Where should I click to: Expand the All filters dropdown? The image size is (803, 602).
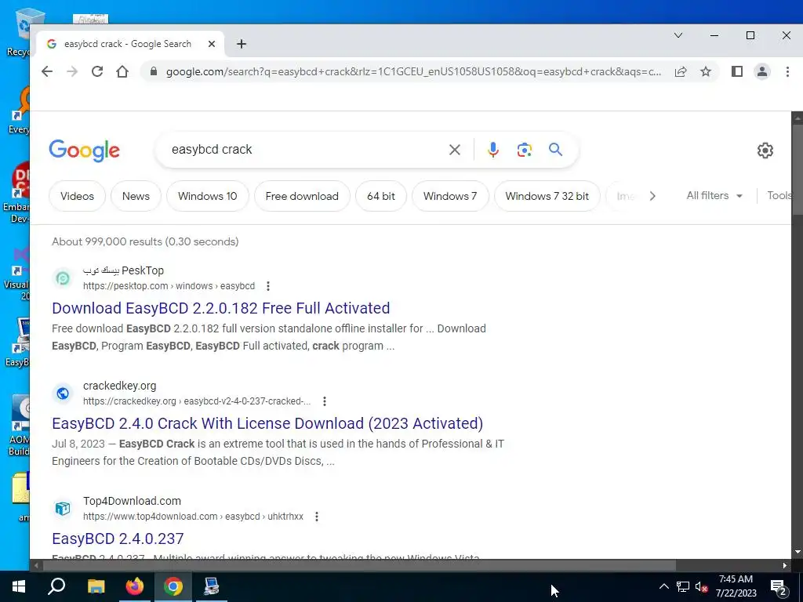(714, 195)
